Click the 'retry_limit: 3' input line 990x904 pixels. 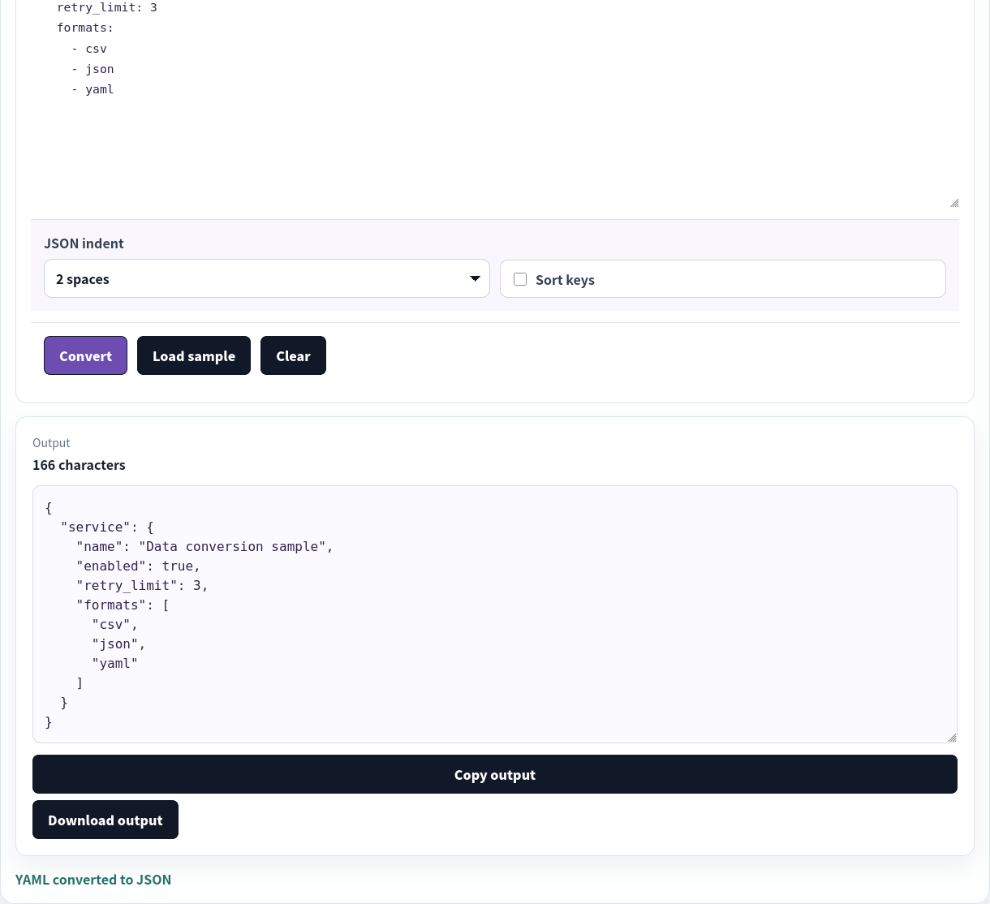pyautogui.click(x=107, y=7)
